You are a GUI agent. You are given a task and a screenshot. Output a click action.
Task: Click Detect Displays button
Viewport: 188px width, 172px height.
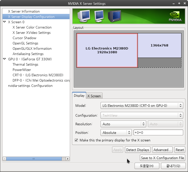[x=138, y=150]
